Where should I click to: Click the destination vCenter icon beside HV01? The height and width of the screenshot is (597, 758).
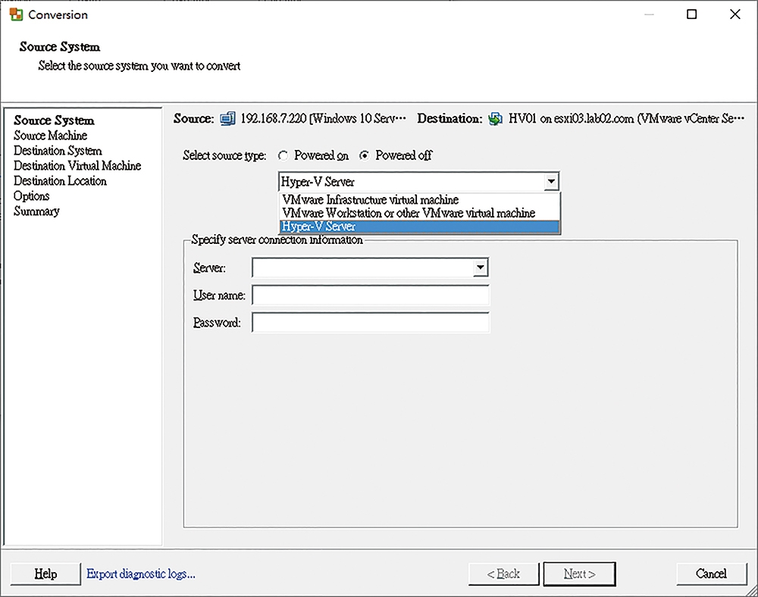coord(495,119)
